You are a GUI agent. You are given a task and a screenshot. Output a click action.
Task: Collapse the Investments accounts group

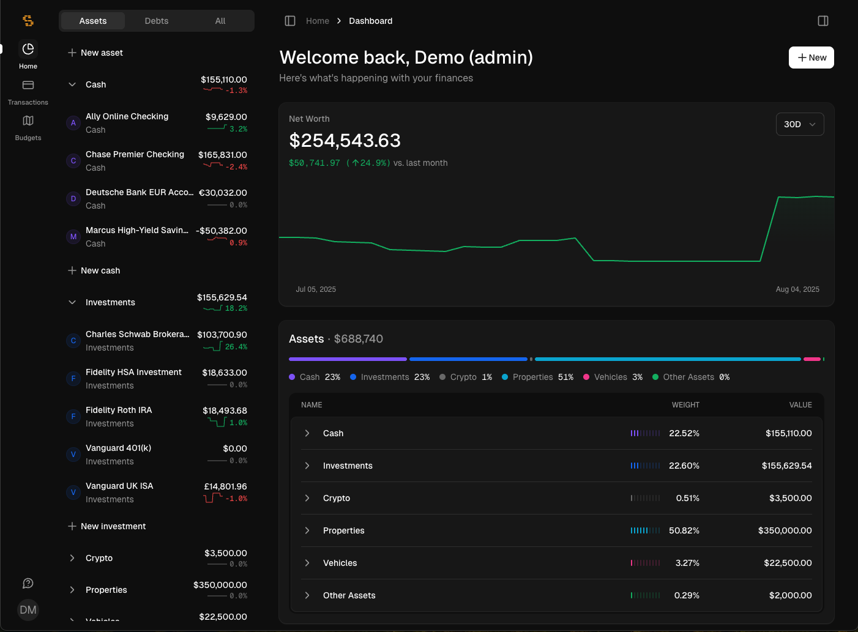click(72, 302)
